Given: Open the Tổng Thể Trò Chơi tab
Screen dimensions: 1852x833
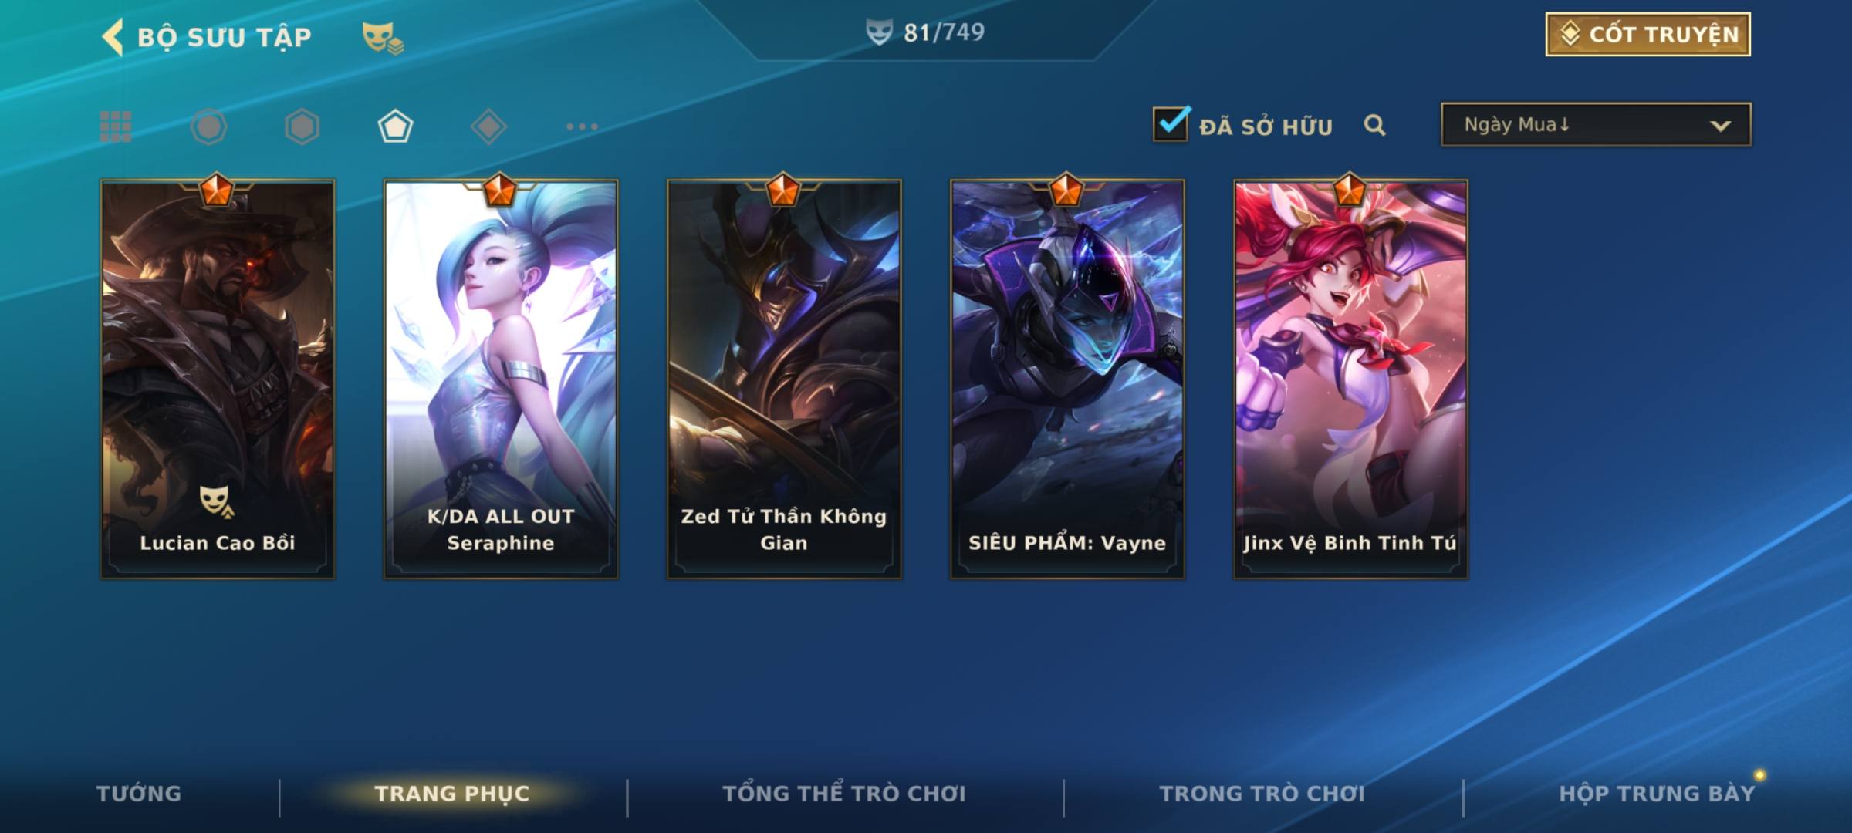Looking at the screenshot, I should [x=844, y=794].
